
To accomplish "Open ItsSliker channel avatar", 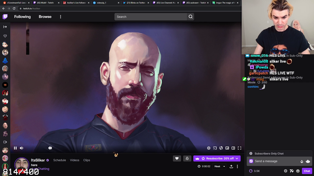I will (x=22, y=165).
